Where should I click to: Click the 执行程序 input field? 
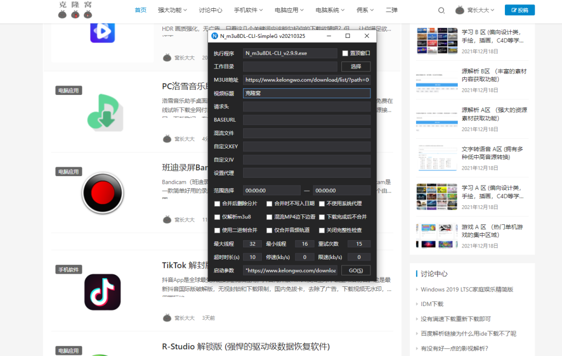(290, 53)
